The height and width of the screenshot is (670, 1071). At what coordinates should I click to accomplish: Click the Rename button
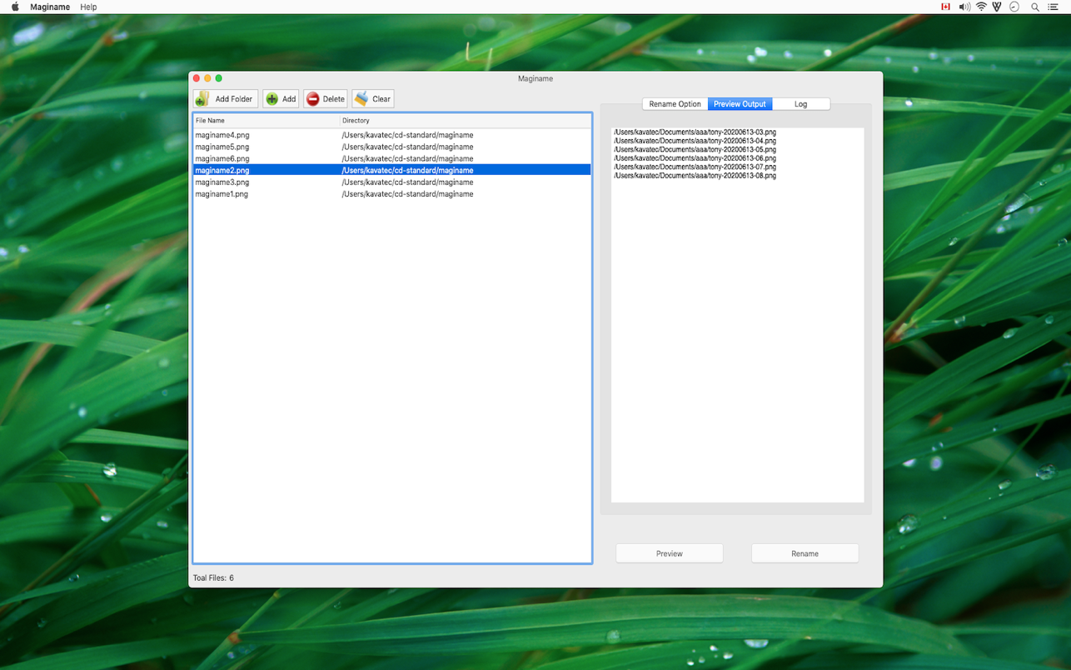tap(804, 553)
